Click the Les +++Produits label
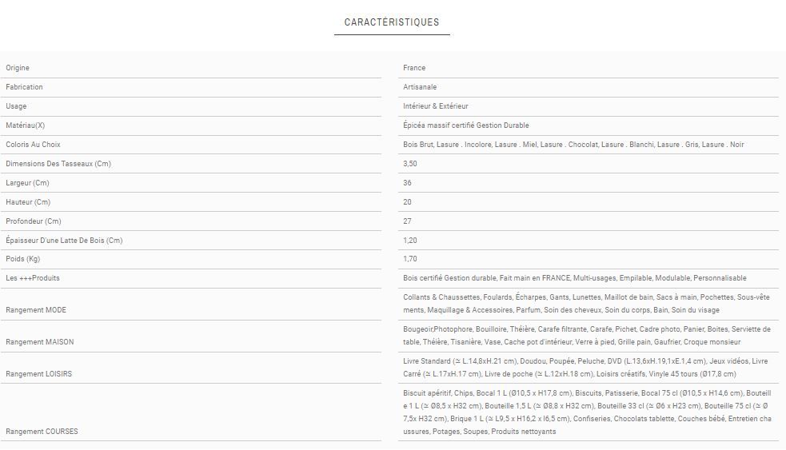Viewport: 786px width, 450px height. (x=33, y=278)
